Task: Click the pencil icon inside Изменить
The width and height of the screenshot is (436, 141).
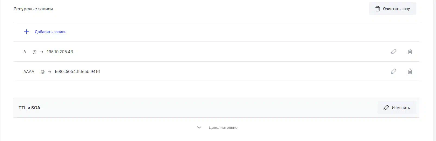Action: pos(386,108)
